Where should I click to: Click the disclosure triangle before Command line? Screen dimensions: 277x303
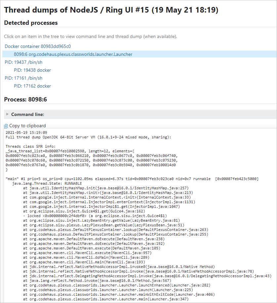pyautogui.click(x=8, y=114)
